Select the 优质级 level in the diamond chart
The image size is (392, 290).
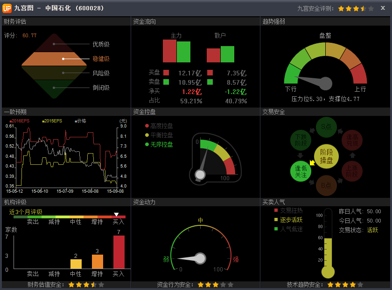(101, 44)
